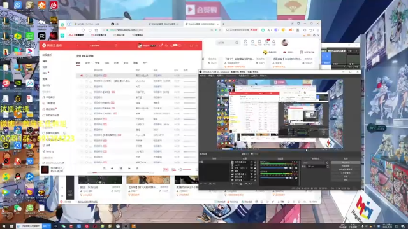Viewport: 408px width, 229px height.
Task: Move OBS scene up with the arrow
Action: (210, 184)
